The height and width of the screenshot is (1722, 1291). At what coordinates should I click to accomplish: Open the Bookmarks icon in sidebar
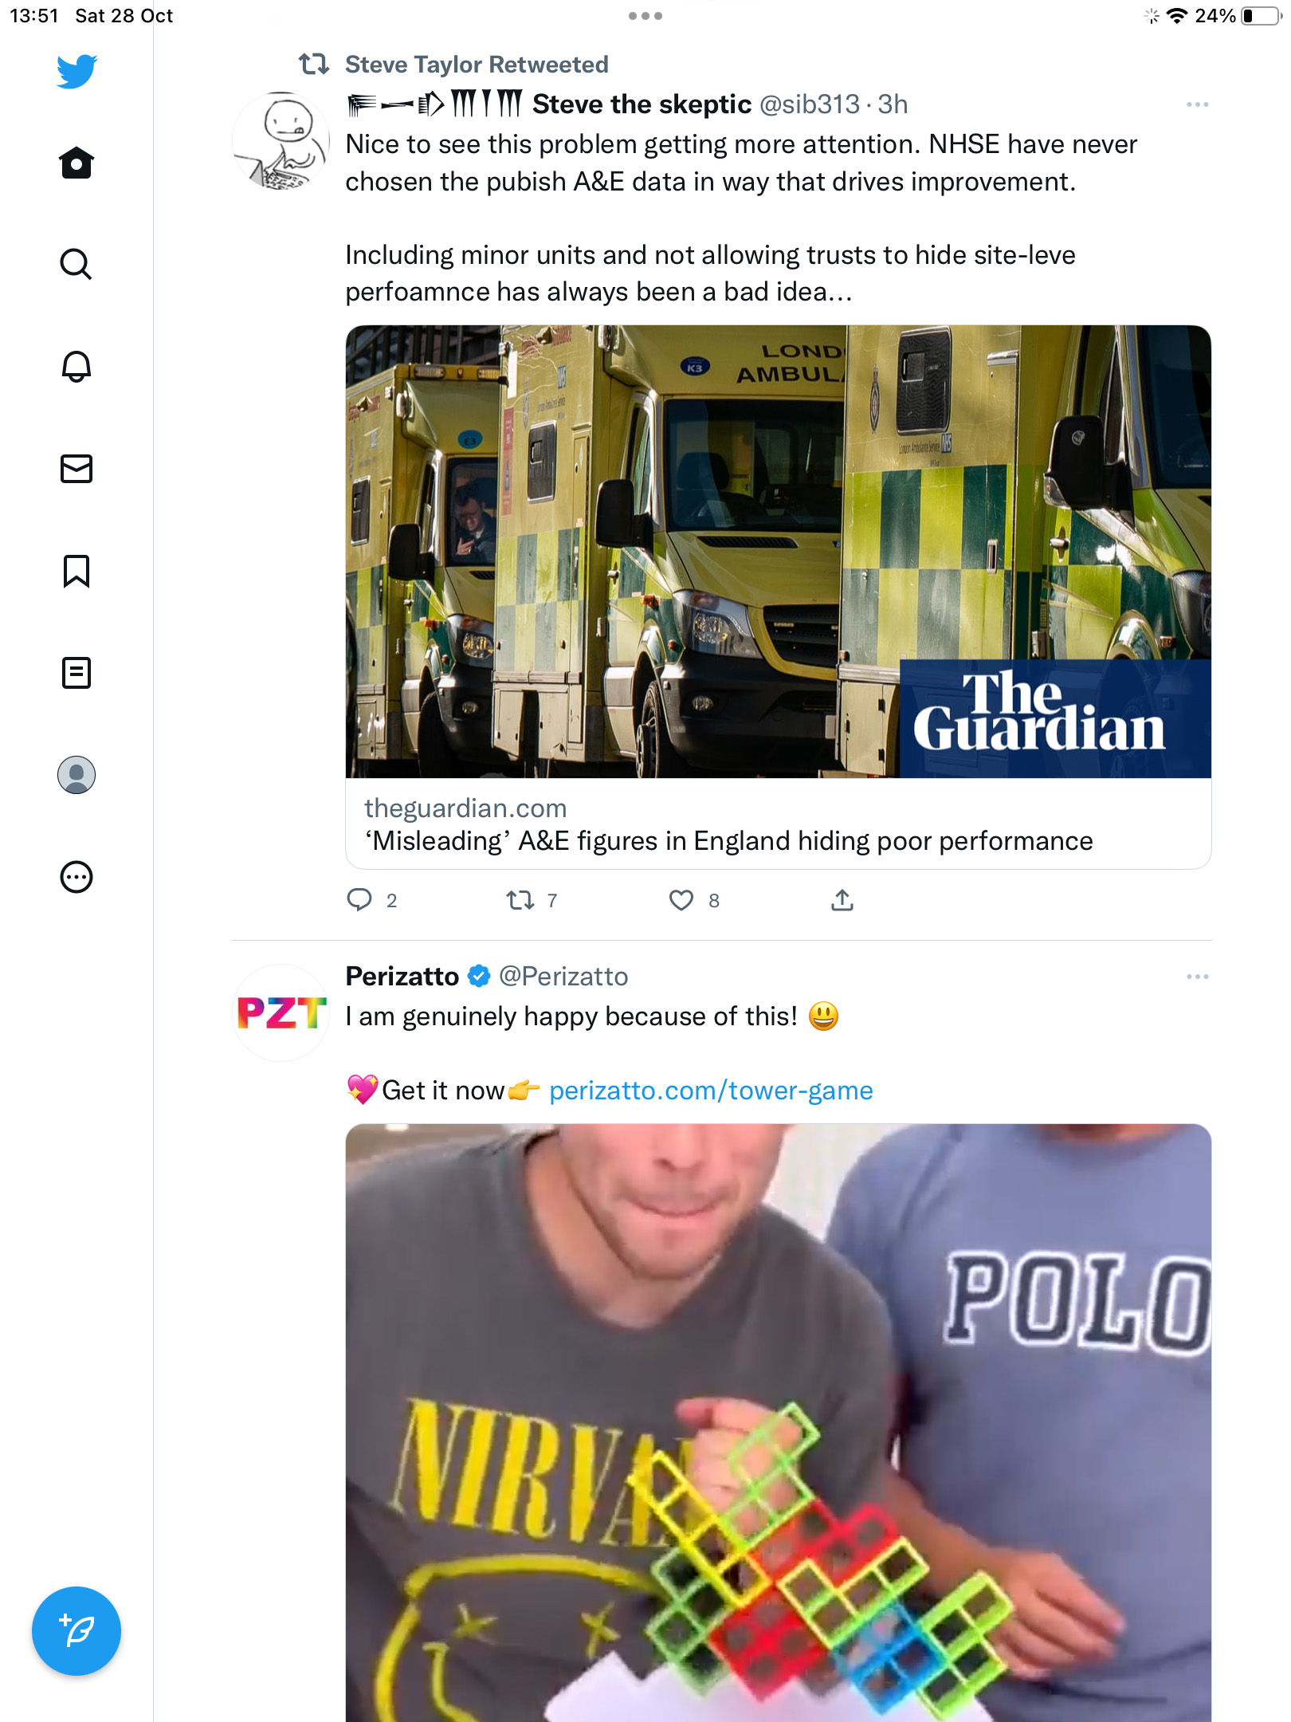coord(77,571)
